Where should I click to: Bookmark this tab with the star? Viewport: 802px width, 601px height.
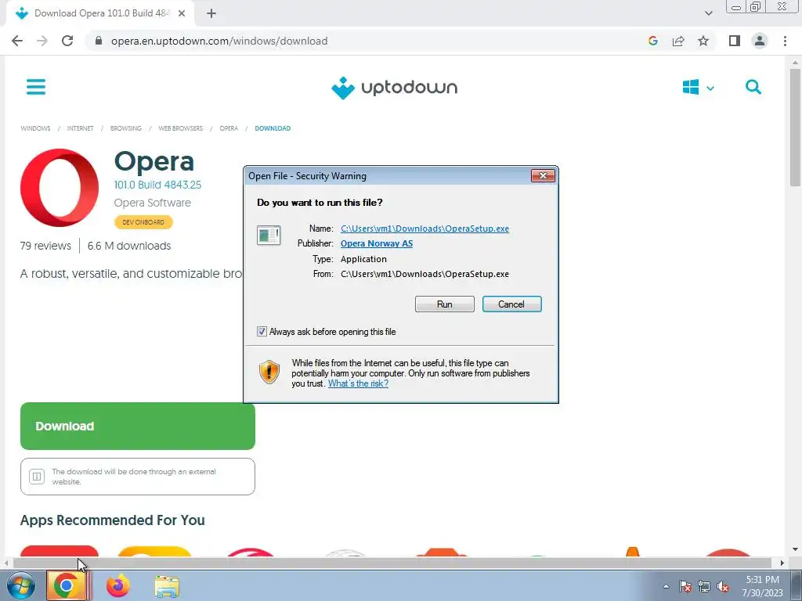coord(703,41)
